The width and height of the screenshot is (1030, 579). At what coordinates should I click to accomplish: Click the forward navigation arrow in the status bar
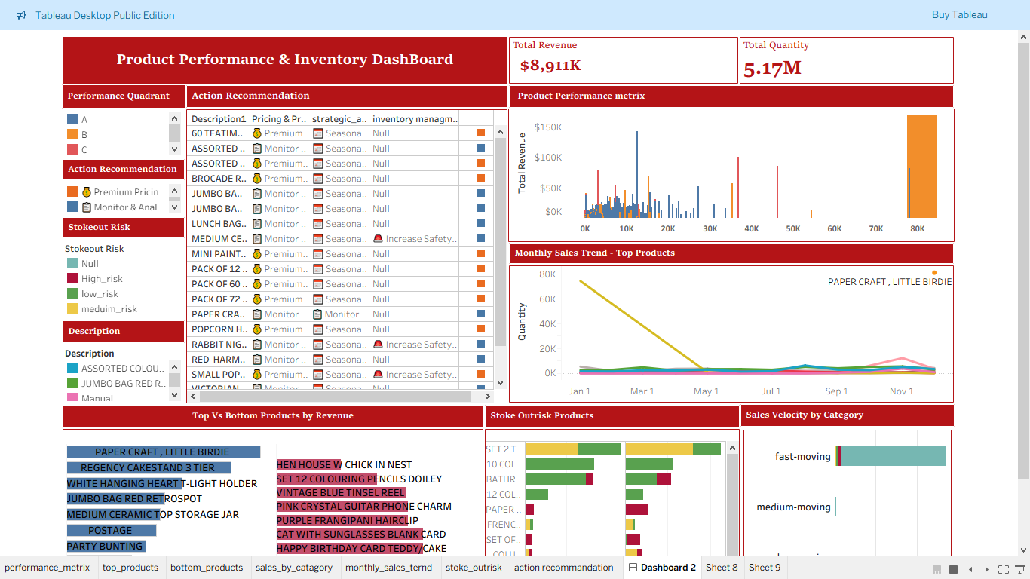987,569
